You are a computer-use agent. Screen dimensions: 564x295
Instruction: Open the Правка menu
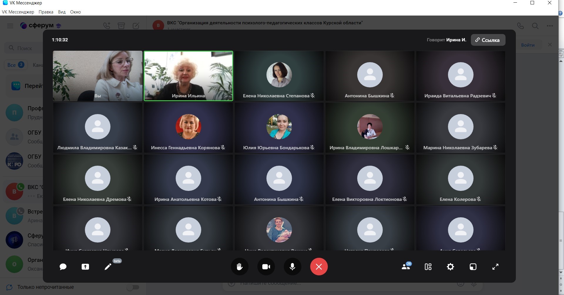click(46, 12)
